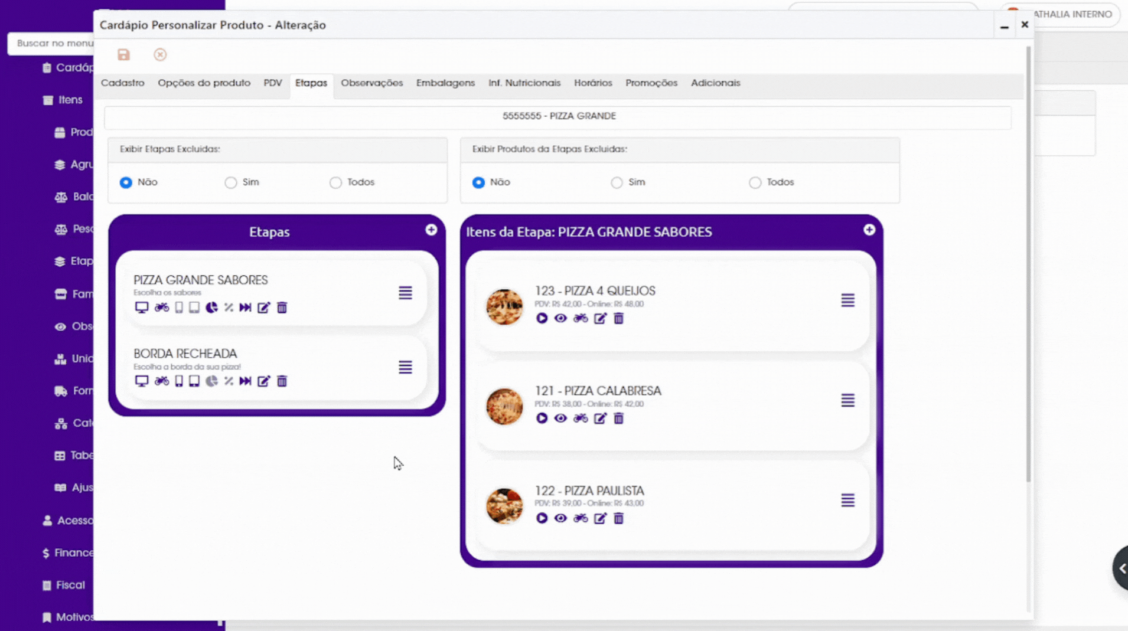This screenshot has height=631, width=1128.
Task: Toggle eye visibility on Pizza 4 Queijos
Action: (x=560, y=318)
